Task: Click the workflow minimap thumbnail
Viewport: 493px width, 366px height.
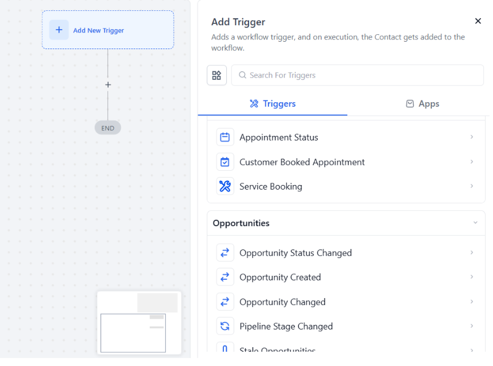Action: point(139,323)
